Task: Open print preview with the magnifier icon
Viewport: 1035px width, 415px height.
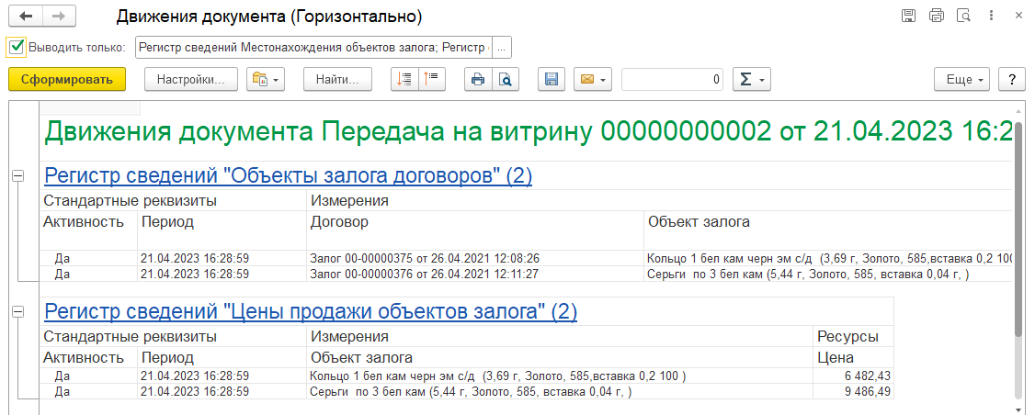Action: point(506,79)
